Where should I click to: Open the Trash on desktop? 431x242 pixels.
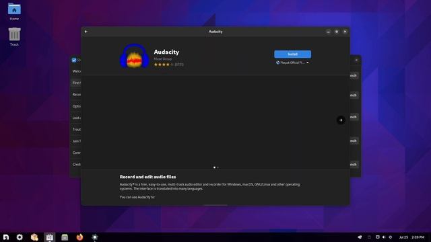(x=14, y=37)
